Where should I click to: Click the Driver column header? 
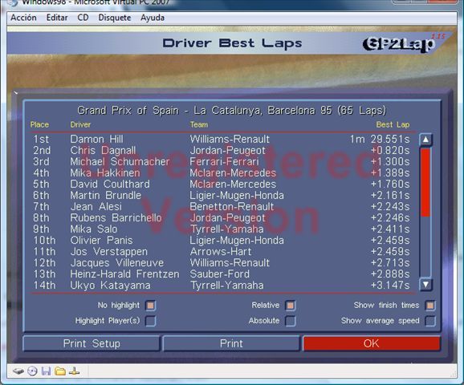tap(80, 125)
